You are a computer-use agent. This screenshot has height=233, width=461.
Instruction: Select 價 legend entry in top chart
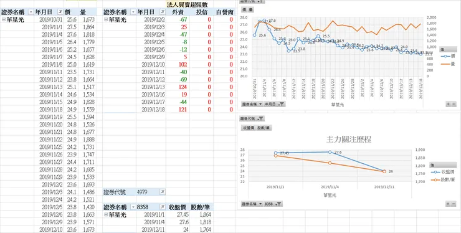(x=448, y=56)
